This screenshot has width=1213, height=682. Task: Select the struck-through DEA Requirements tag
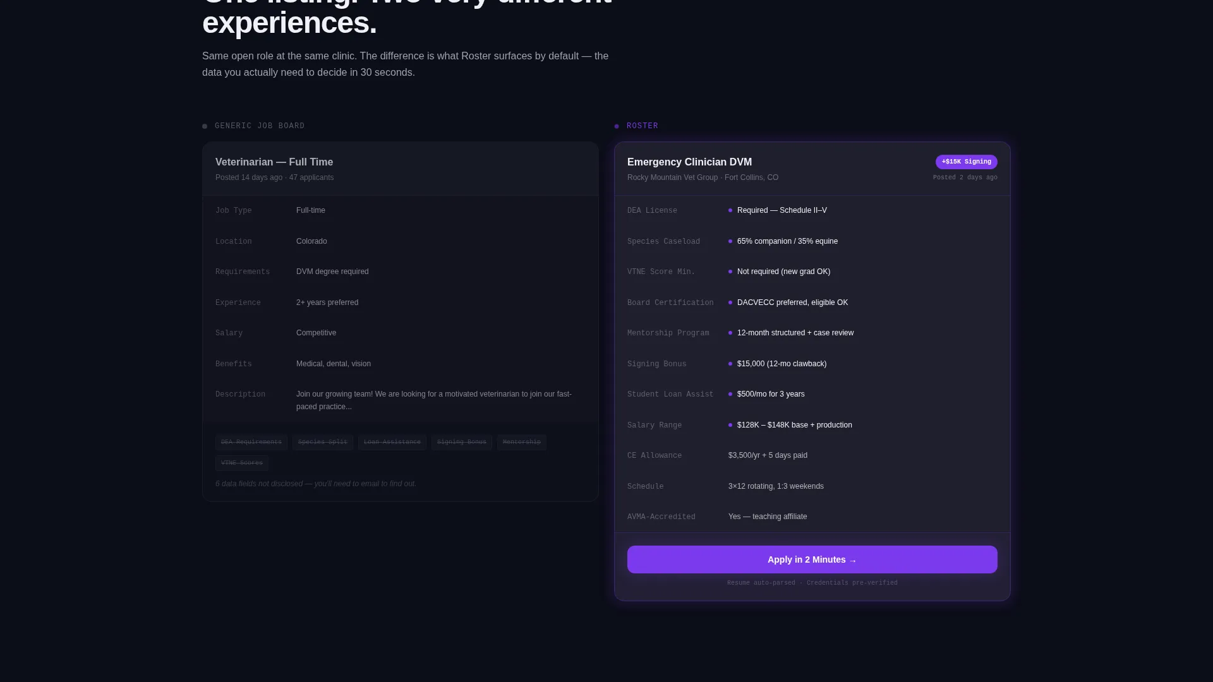251,442
